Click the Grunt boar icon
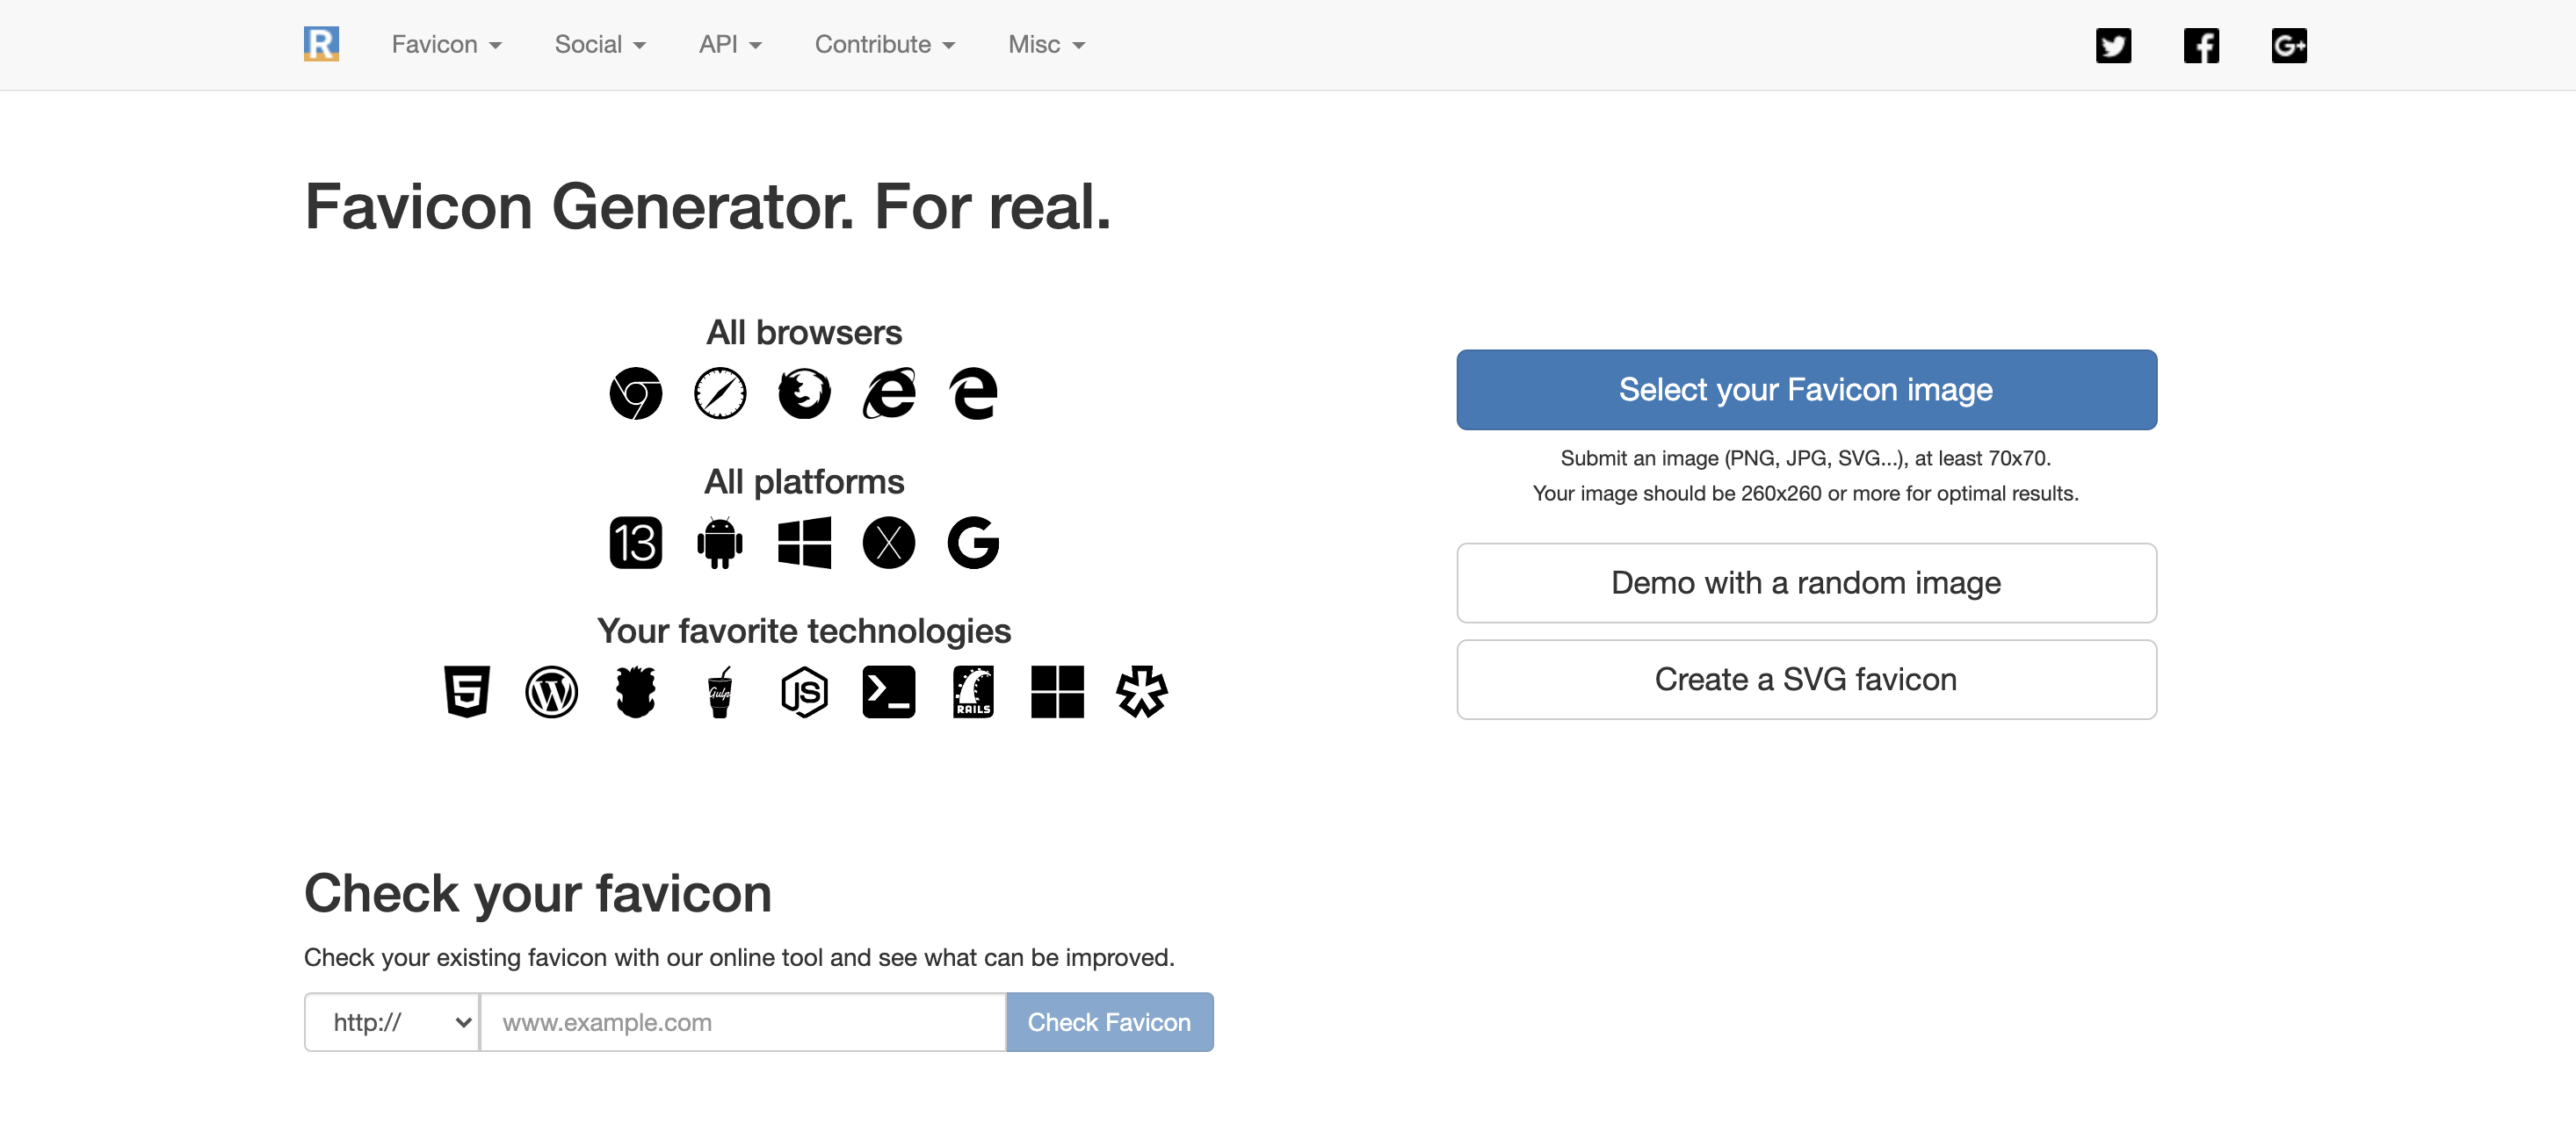 click(636, 691)
